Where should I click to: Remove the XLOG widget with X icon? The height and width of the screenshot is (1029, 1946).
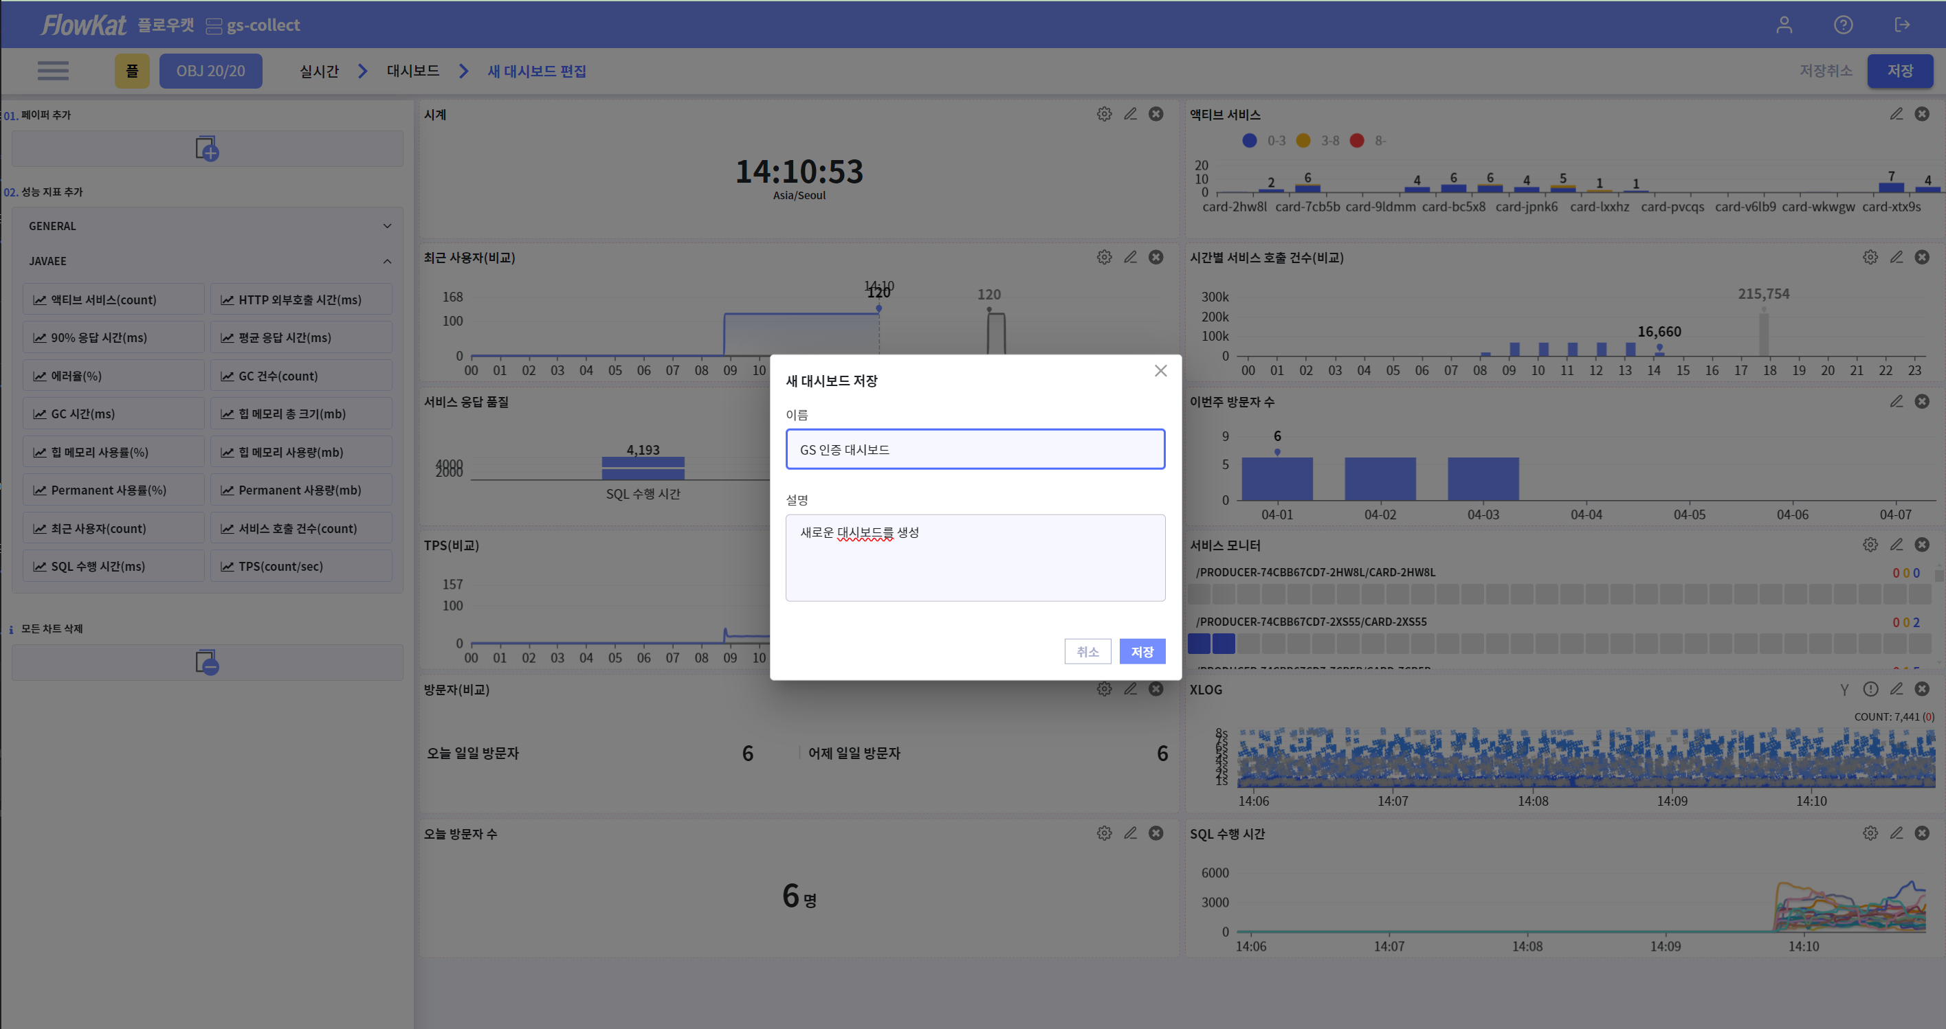[x=1922, y=688]
